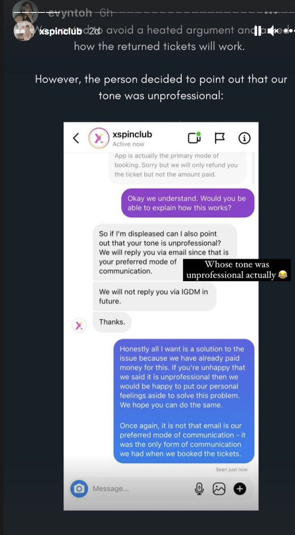Tap the small avatar beside the Thanks message
This screenshot has height=535, width=295.
coord(79,325)
